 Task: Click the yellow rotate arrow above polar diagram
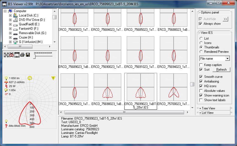click(30, 78)
